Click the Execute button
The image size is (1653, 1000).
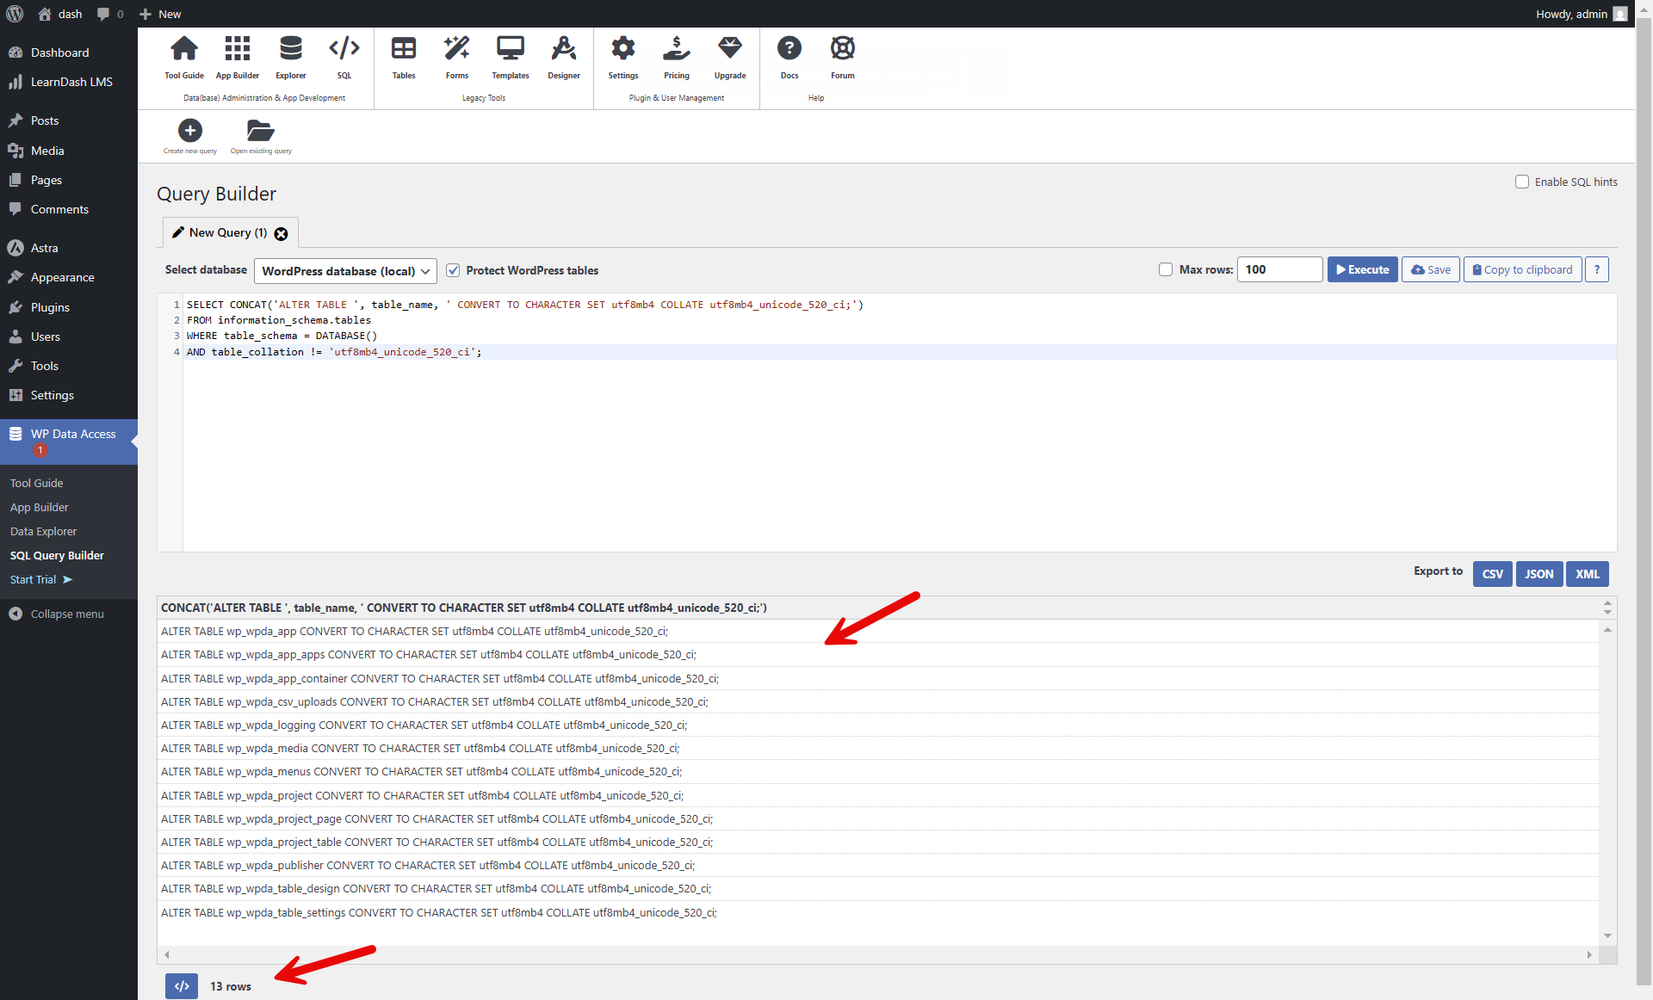1362,269
